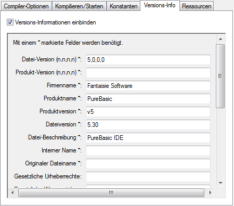The width and height of the screenshot is (234, 206).
Task: Toggle Versions-Informationen einbinden checkbox
Action: (10, 22)
